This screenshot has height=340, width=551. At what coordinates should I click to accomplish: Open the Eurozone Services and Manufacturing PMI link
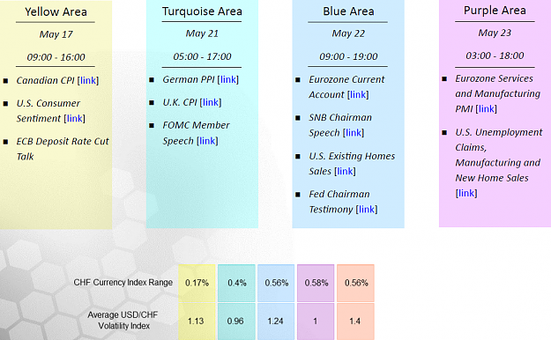tap(487, 109)
